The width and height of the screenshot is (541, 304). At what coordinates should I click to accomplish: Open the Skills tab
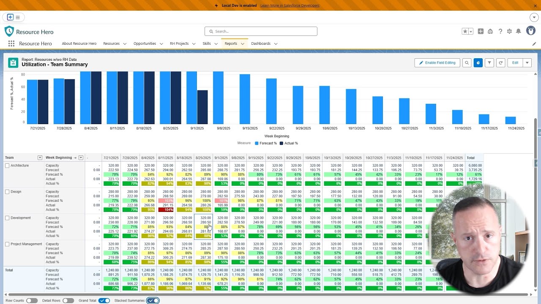click(206, 43)
